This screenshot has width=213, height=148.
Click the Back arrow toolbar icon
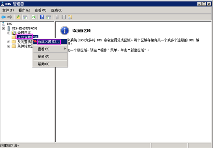tap(3, 17)
